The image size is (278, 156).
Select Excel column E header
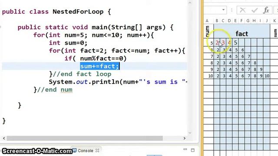pos(235,21)
